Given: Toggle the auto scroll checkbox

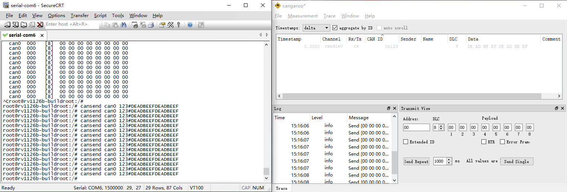Looking at the screenshot, I should pyautogui.click(x=379, y=28).
